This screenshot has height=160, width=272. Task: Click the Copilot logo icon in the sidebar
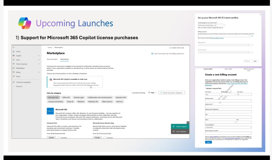coord(14,56)
